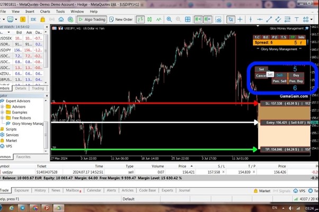Toggle the chart shift button
319x212 pixels.
[x=208, y=20]
